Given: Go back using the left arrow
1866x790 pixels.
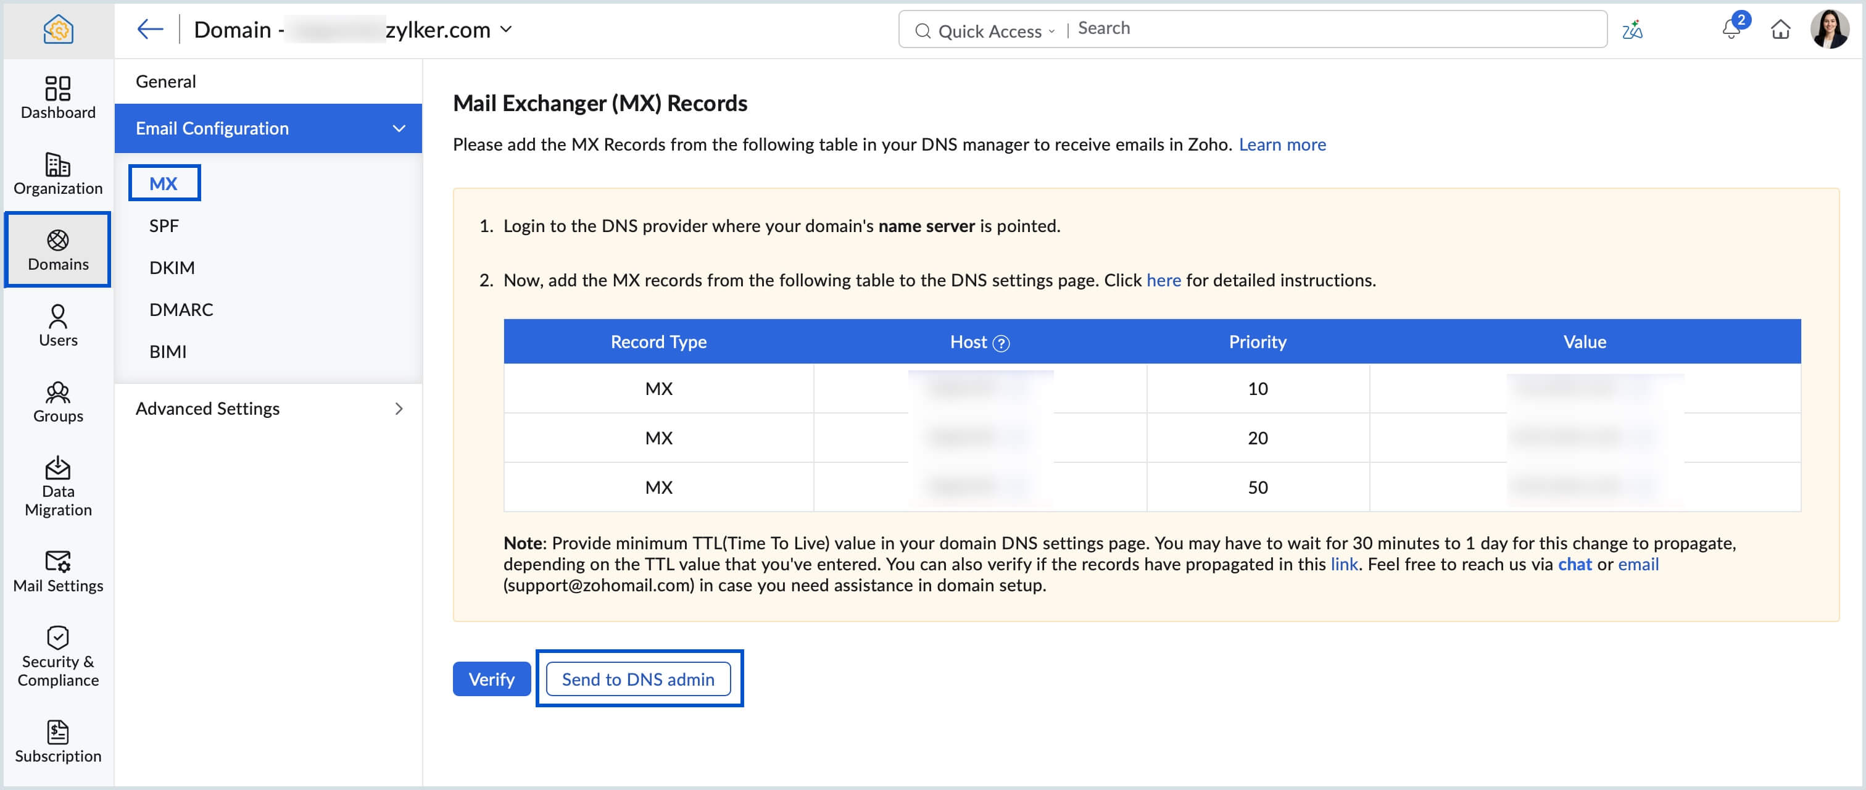Looking at the screenshot, I should [x=150, y=30].
